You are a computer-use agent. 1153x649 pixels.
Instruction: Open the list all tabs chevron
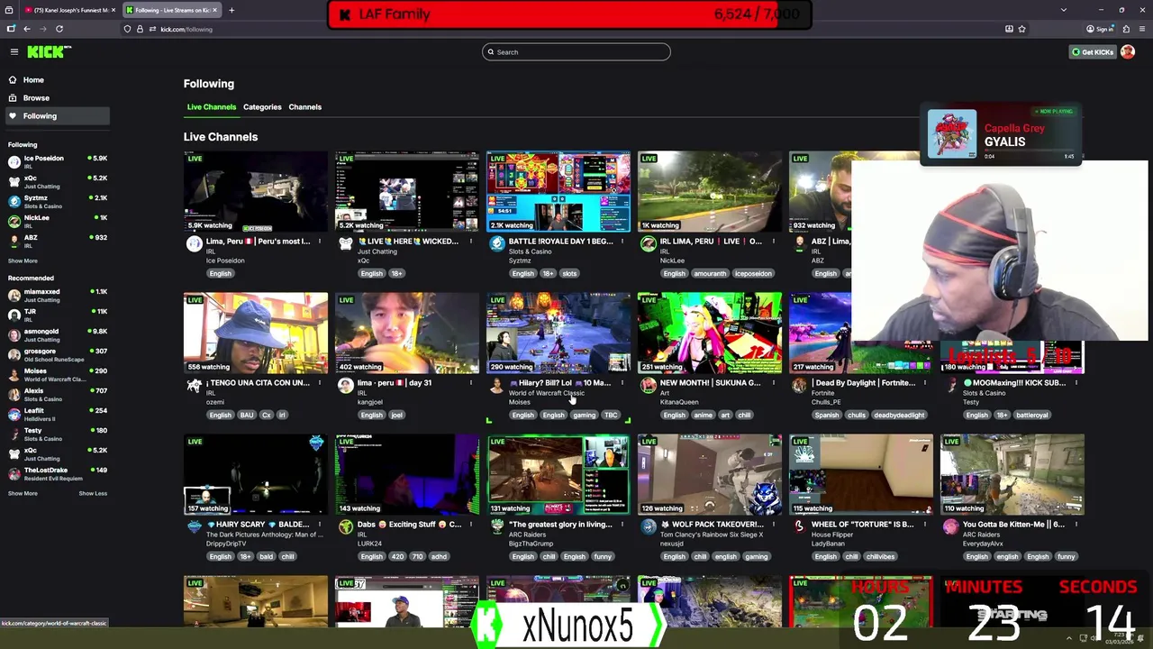[1064, 10]
